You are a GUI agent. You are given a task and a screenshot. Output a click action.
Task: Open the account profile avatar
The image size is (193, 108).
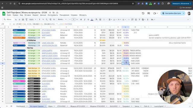pos(189,13)
